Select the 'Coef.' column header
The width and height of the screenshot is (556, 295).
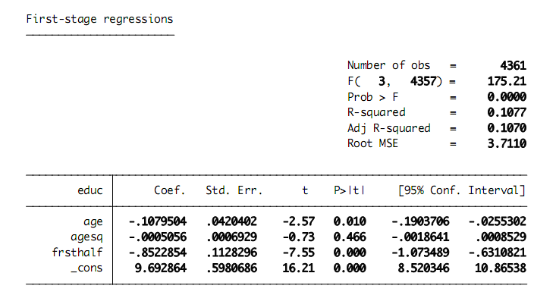[169, 190]
